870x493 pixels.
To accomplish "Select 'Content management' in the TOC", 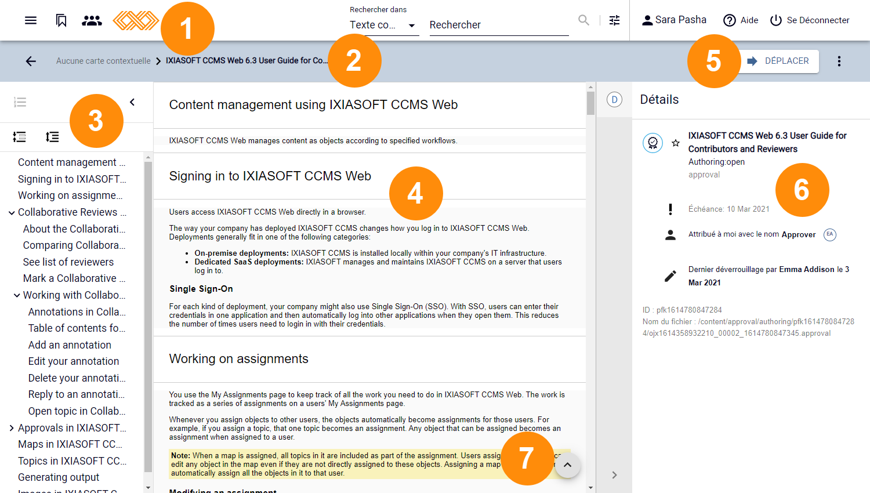I will tap(71, 162).
